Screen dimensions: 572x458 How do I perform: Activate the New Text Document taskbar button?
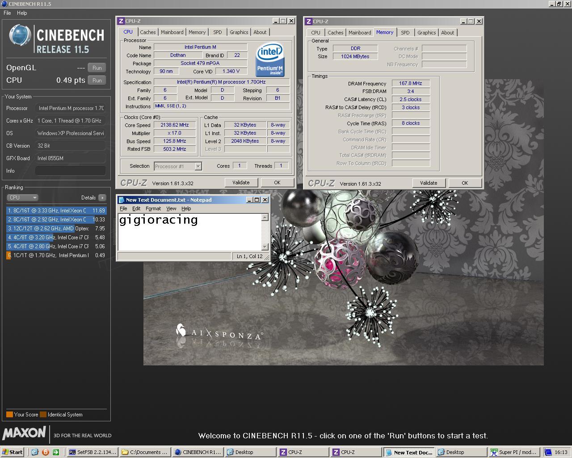409,452
